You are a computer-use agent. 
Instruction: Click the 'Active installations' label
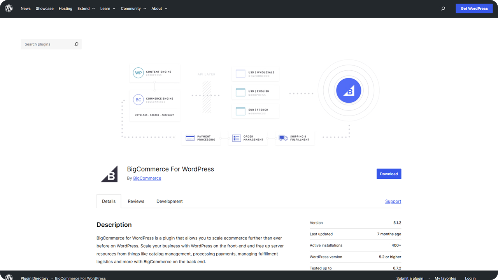click(326, 245)
